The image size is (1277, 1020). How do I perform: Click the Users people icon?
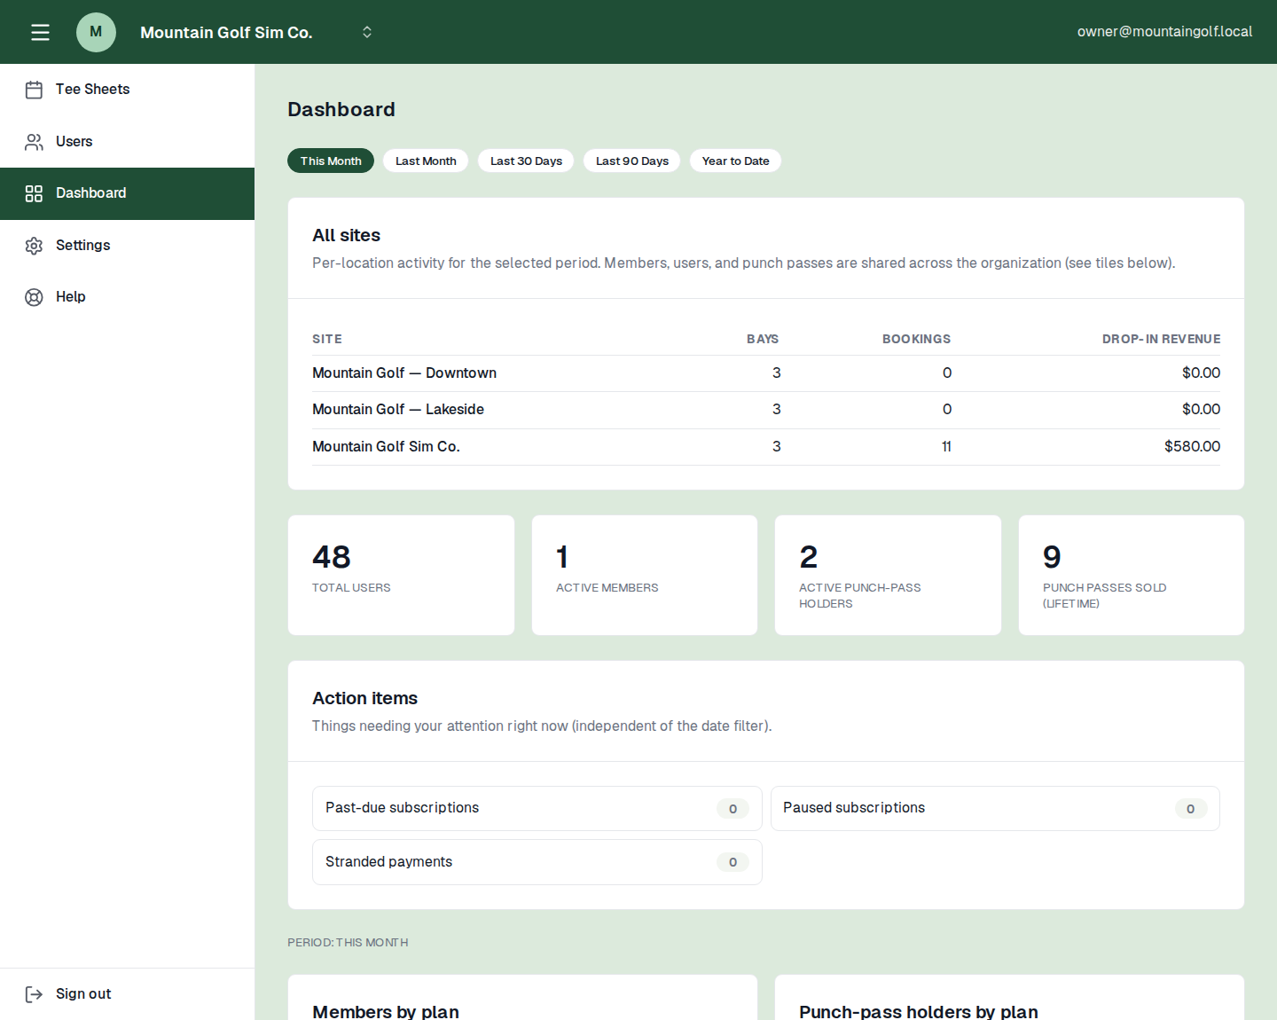pyautogui.click(x=34, y=142)
